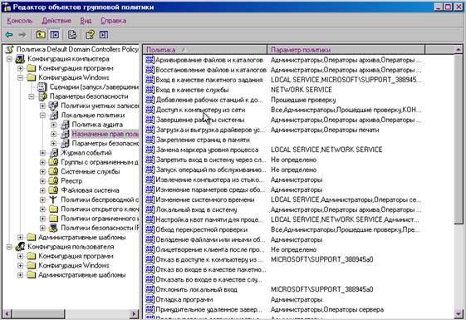Click the tree pane horizontal scrollbar thumb

[x=38, y=313]
